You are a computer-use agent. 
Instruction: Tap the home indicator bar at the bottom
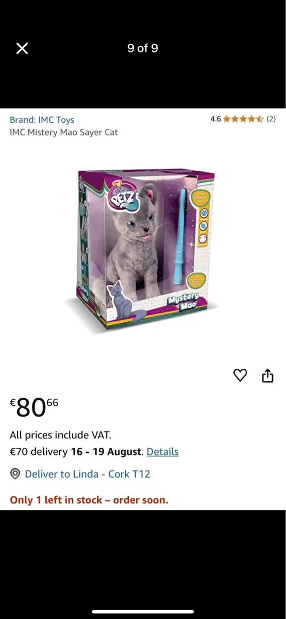tap(143, 612)
